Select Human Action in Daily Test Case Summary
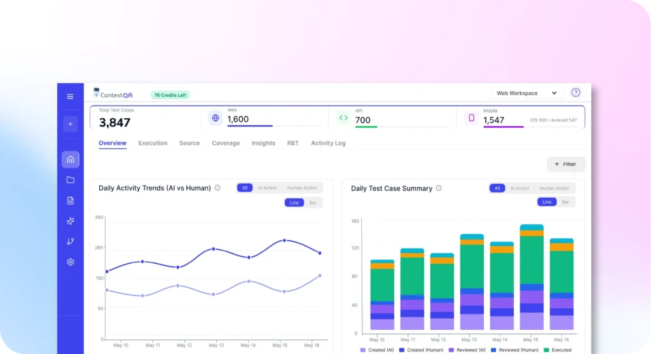Screen dimensions: 651x354 click(x=554, y=188)
